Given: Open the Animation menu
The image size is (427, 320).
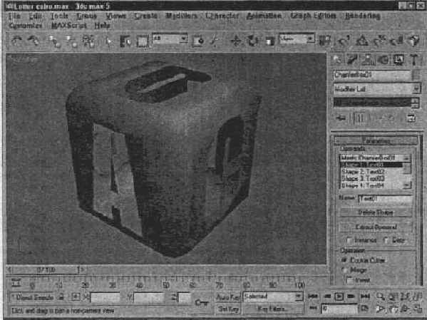Looking at the screenshot, I should tap(264, 16).
